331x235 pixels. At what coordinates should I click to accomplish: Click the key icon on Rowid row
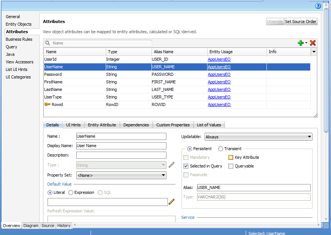[x=47, y=104]
